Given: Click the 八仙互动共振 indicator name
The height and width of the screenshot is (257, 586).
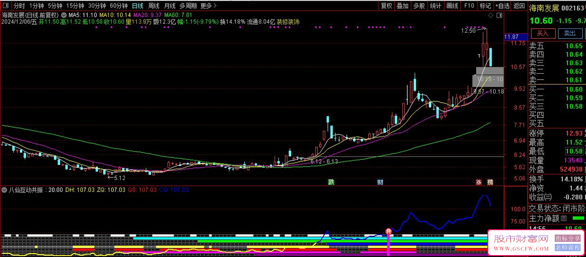Looking at the screenshot, I should click(x=25, y=190).
